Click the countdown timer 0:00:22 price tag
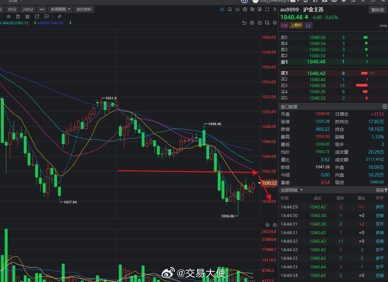 click(269, 183)
